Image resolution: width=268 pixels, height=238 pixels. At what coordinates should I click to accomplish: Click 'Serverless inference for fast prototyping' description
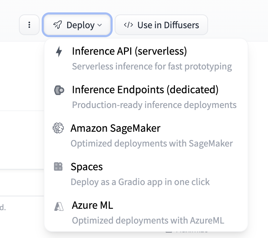[152, 66]
